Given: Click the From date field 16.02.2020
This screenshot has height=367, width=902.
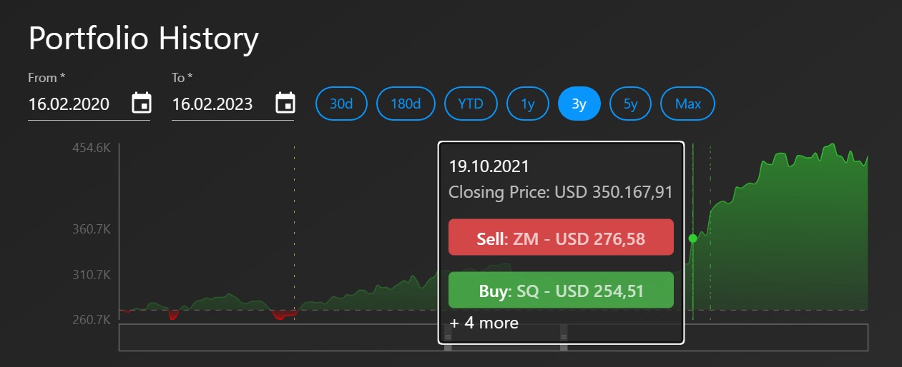Looking at the screenshot, I should click(69, 104).
